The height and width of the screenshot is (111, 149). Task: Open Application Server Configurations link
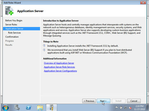pos(60,71)
